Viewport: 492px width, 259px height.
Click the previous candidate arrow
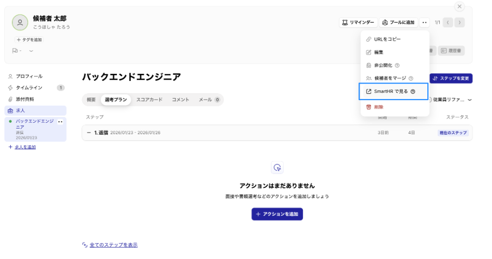448,23
